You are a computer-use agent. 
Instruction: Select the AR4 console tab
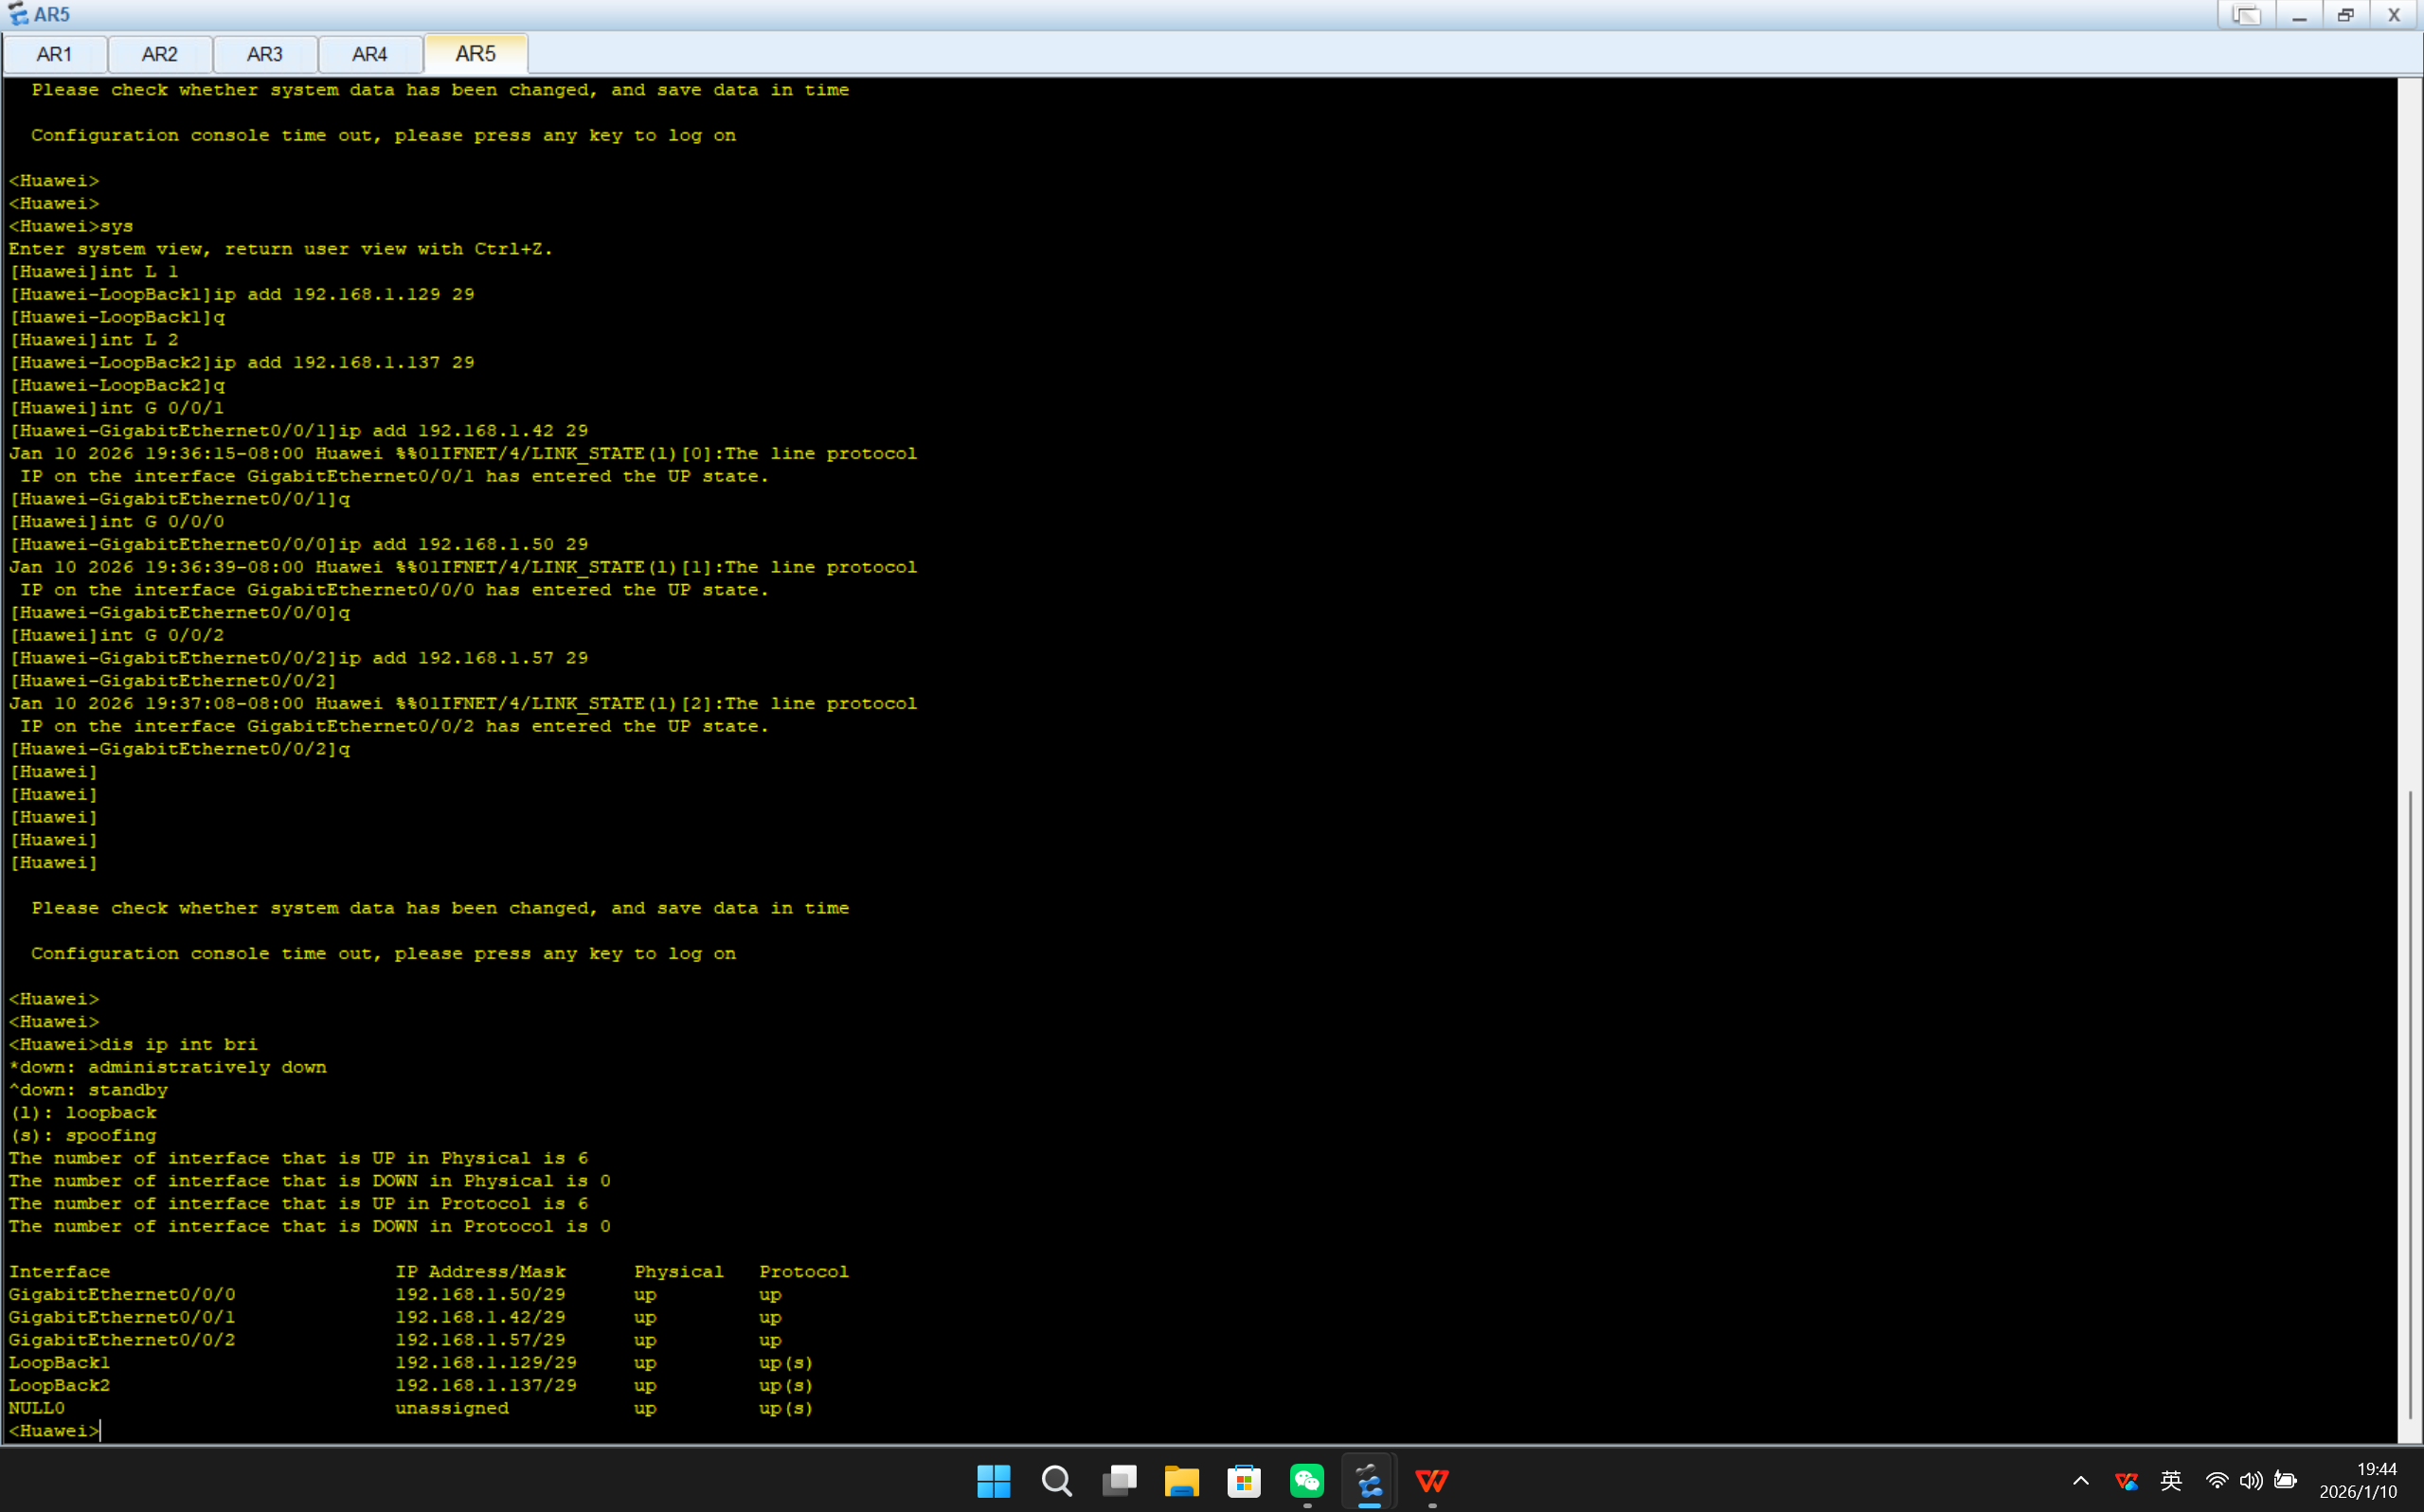(x=369, y=54)
